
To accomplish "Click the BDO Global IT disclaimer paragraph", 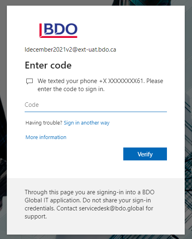I will [x=90, y=204].
